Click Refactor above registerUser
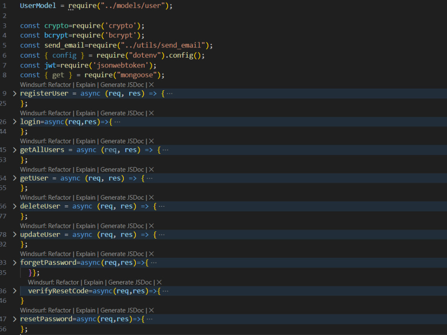 (x=59, y=85)
